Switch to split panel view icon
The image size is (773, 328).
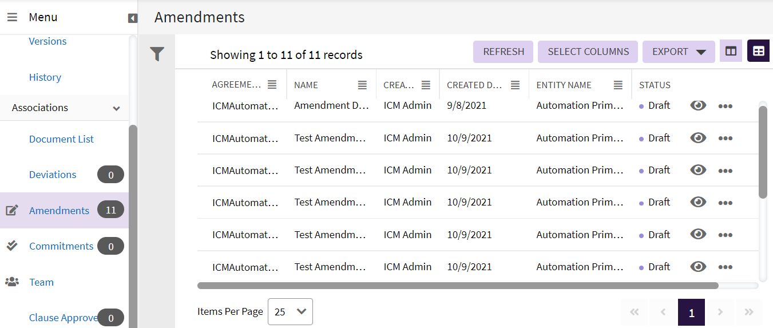(731, 51)
